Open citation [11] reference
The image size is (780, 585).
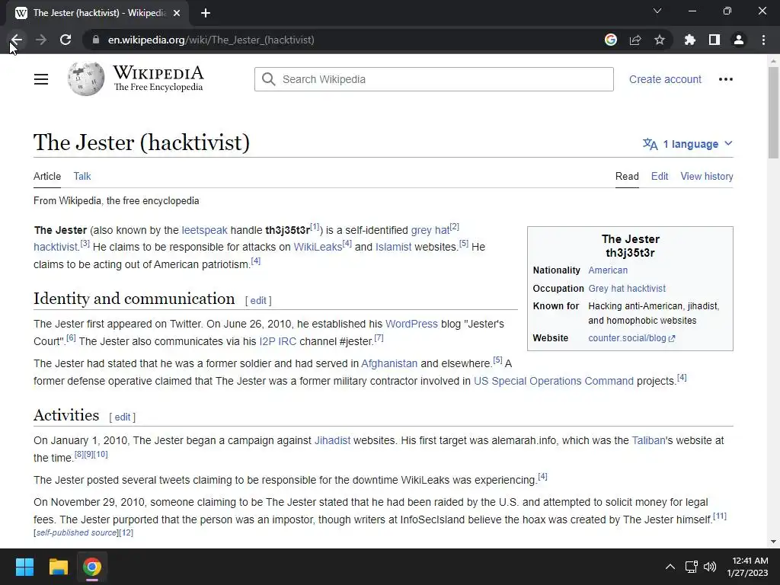coord(720,516)
